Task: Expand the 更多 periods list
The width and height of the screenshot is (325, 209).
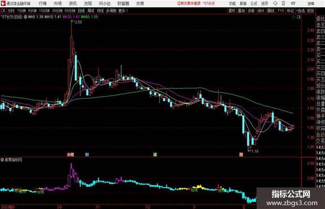Action: 123,11
